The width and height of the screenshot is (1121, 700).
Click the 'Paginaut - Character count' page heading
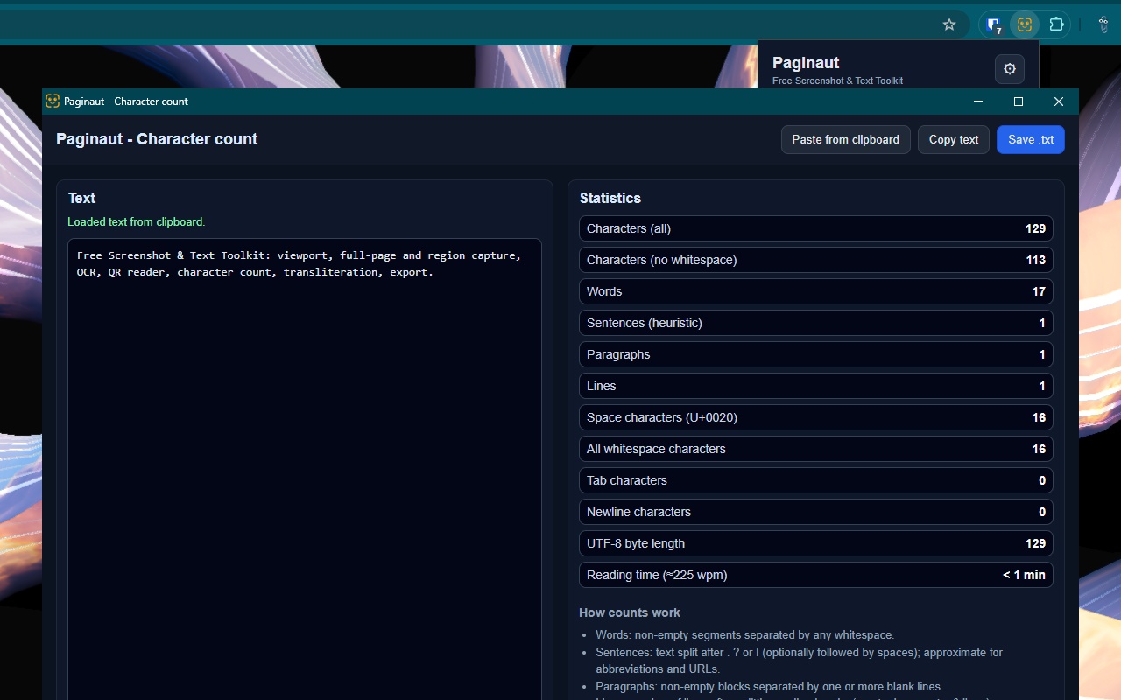pyautogui.click(x=157, y=139)
